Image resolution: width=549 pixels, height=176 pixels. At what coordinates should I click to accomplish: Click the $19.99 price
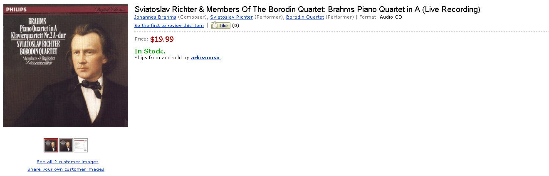point(162,39)
